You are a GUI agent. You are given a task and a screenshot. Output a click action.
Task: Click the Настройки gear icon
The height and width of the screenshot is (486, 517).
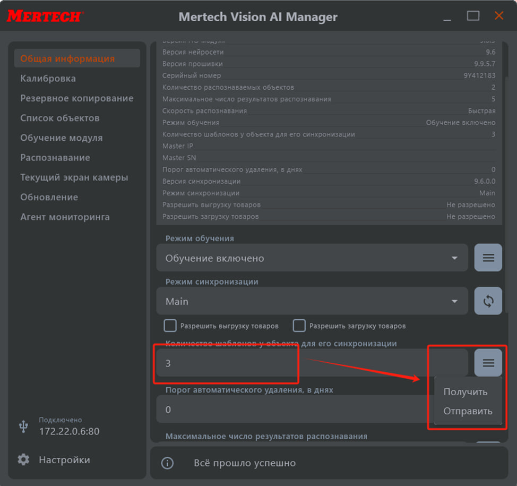[23, 460]
